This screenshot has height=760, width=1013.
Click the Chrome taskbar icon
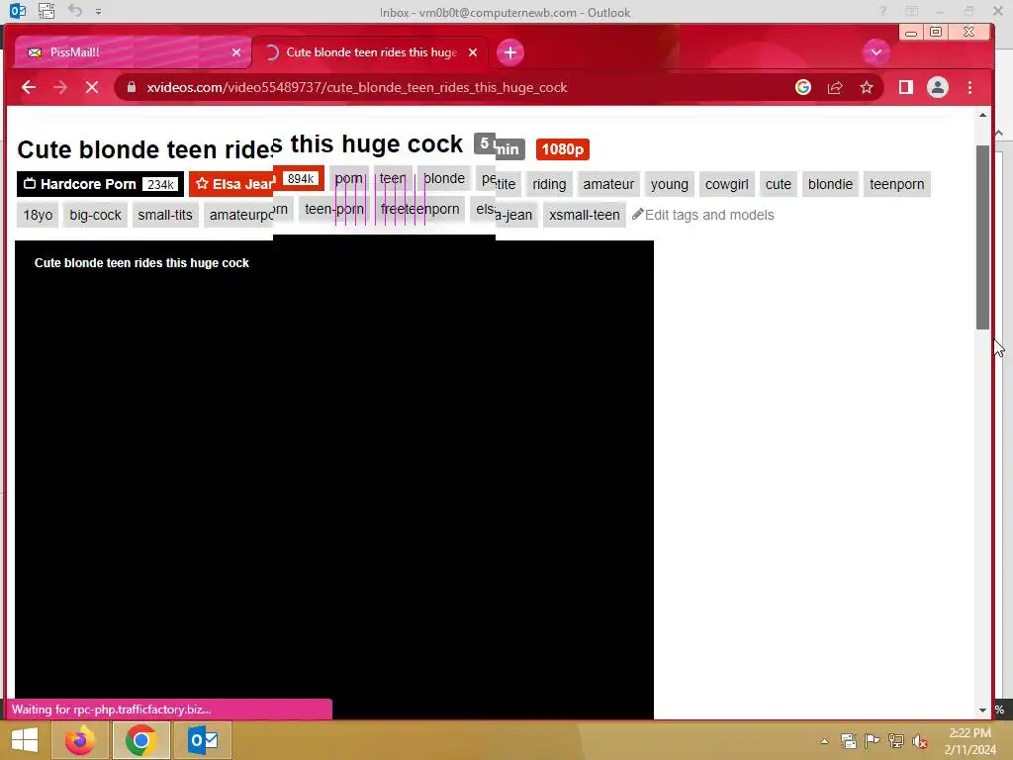[x=140, y=740]
